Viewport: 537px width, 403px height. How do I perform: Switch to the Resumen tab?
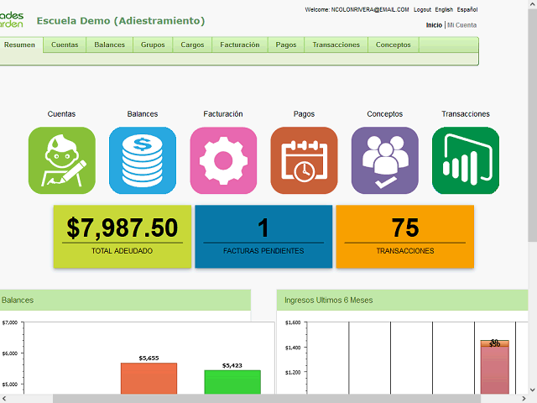click(x=20, y=45)
